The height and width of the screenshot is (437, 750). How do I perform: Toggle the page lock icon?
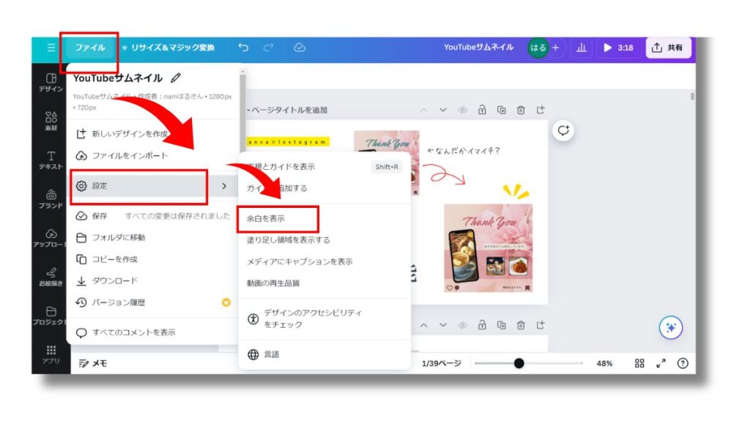(482, 110)
